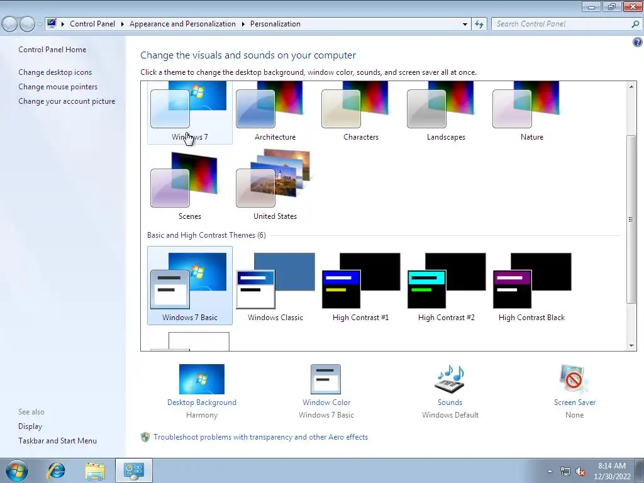
Task: Choose the Nature theme
Action: point(532,112)
